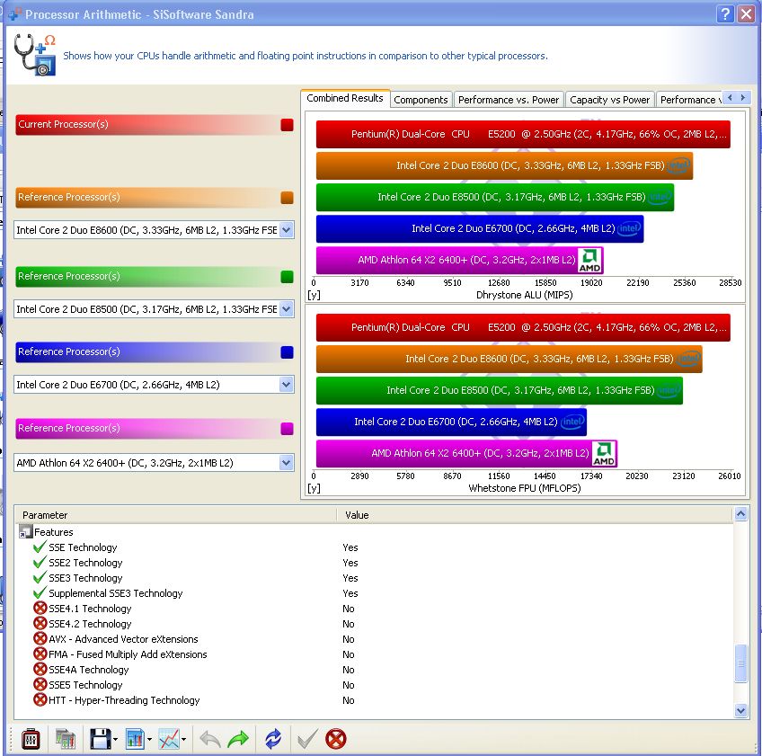The image size is (762, 756).
Task: Click the list's scroll up arrow
Action: [x=740, y=514]
